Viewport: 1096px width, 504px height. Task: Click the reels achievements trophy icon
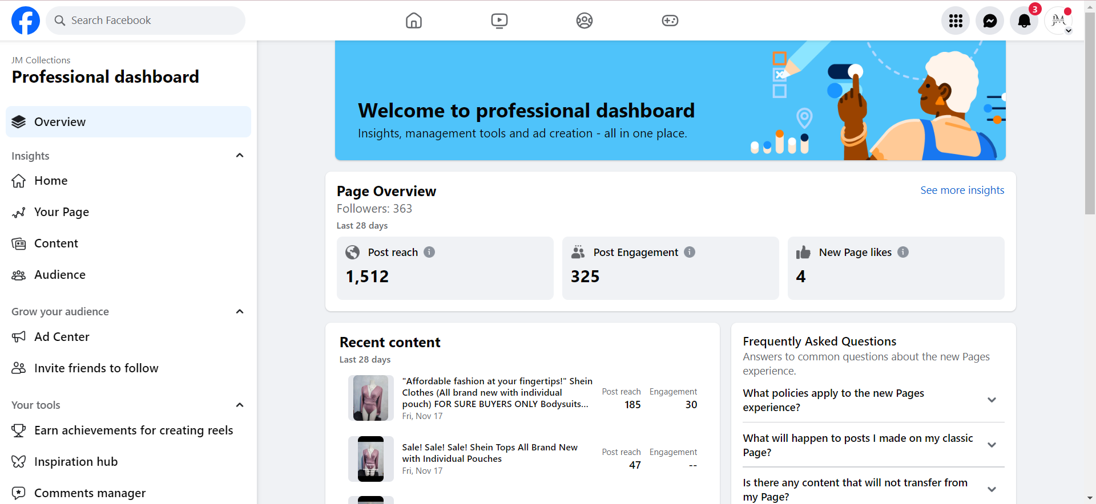19,430
